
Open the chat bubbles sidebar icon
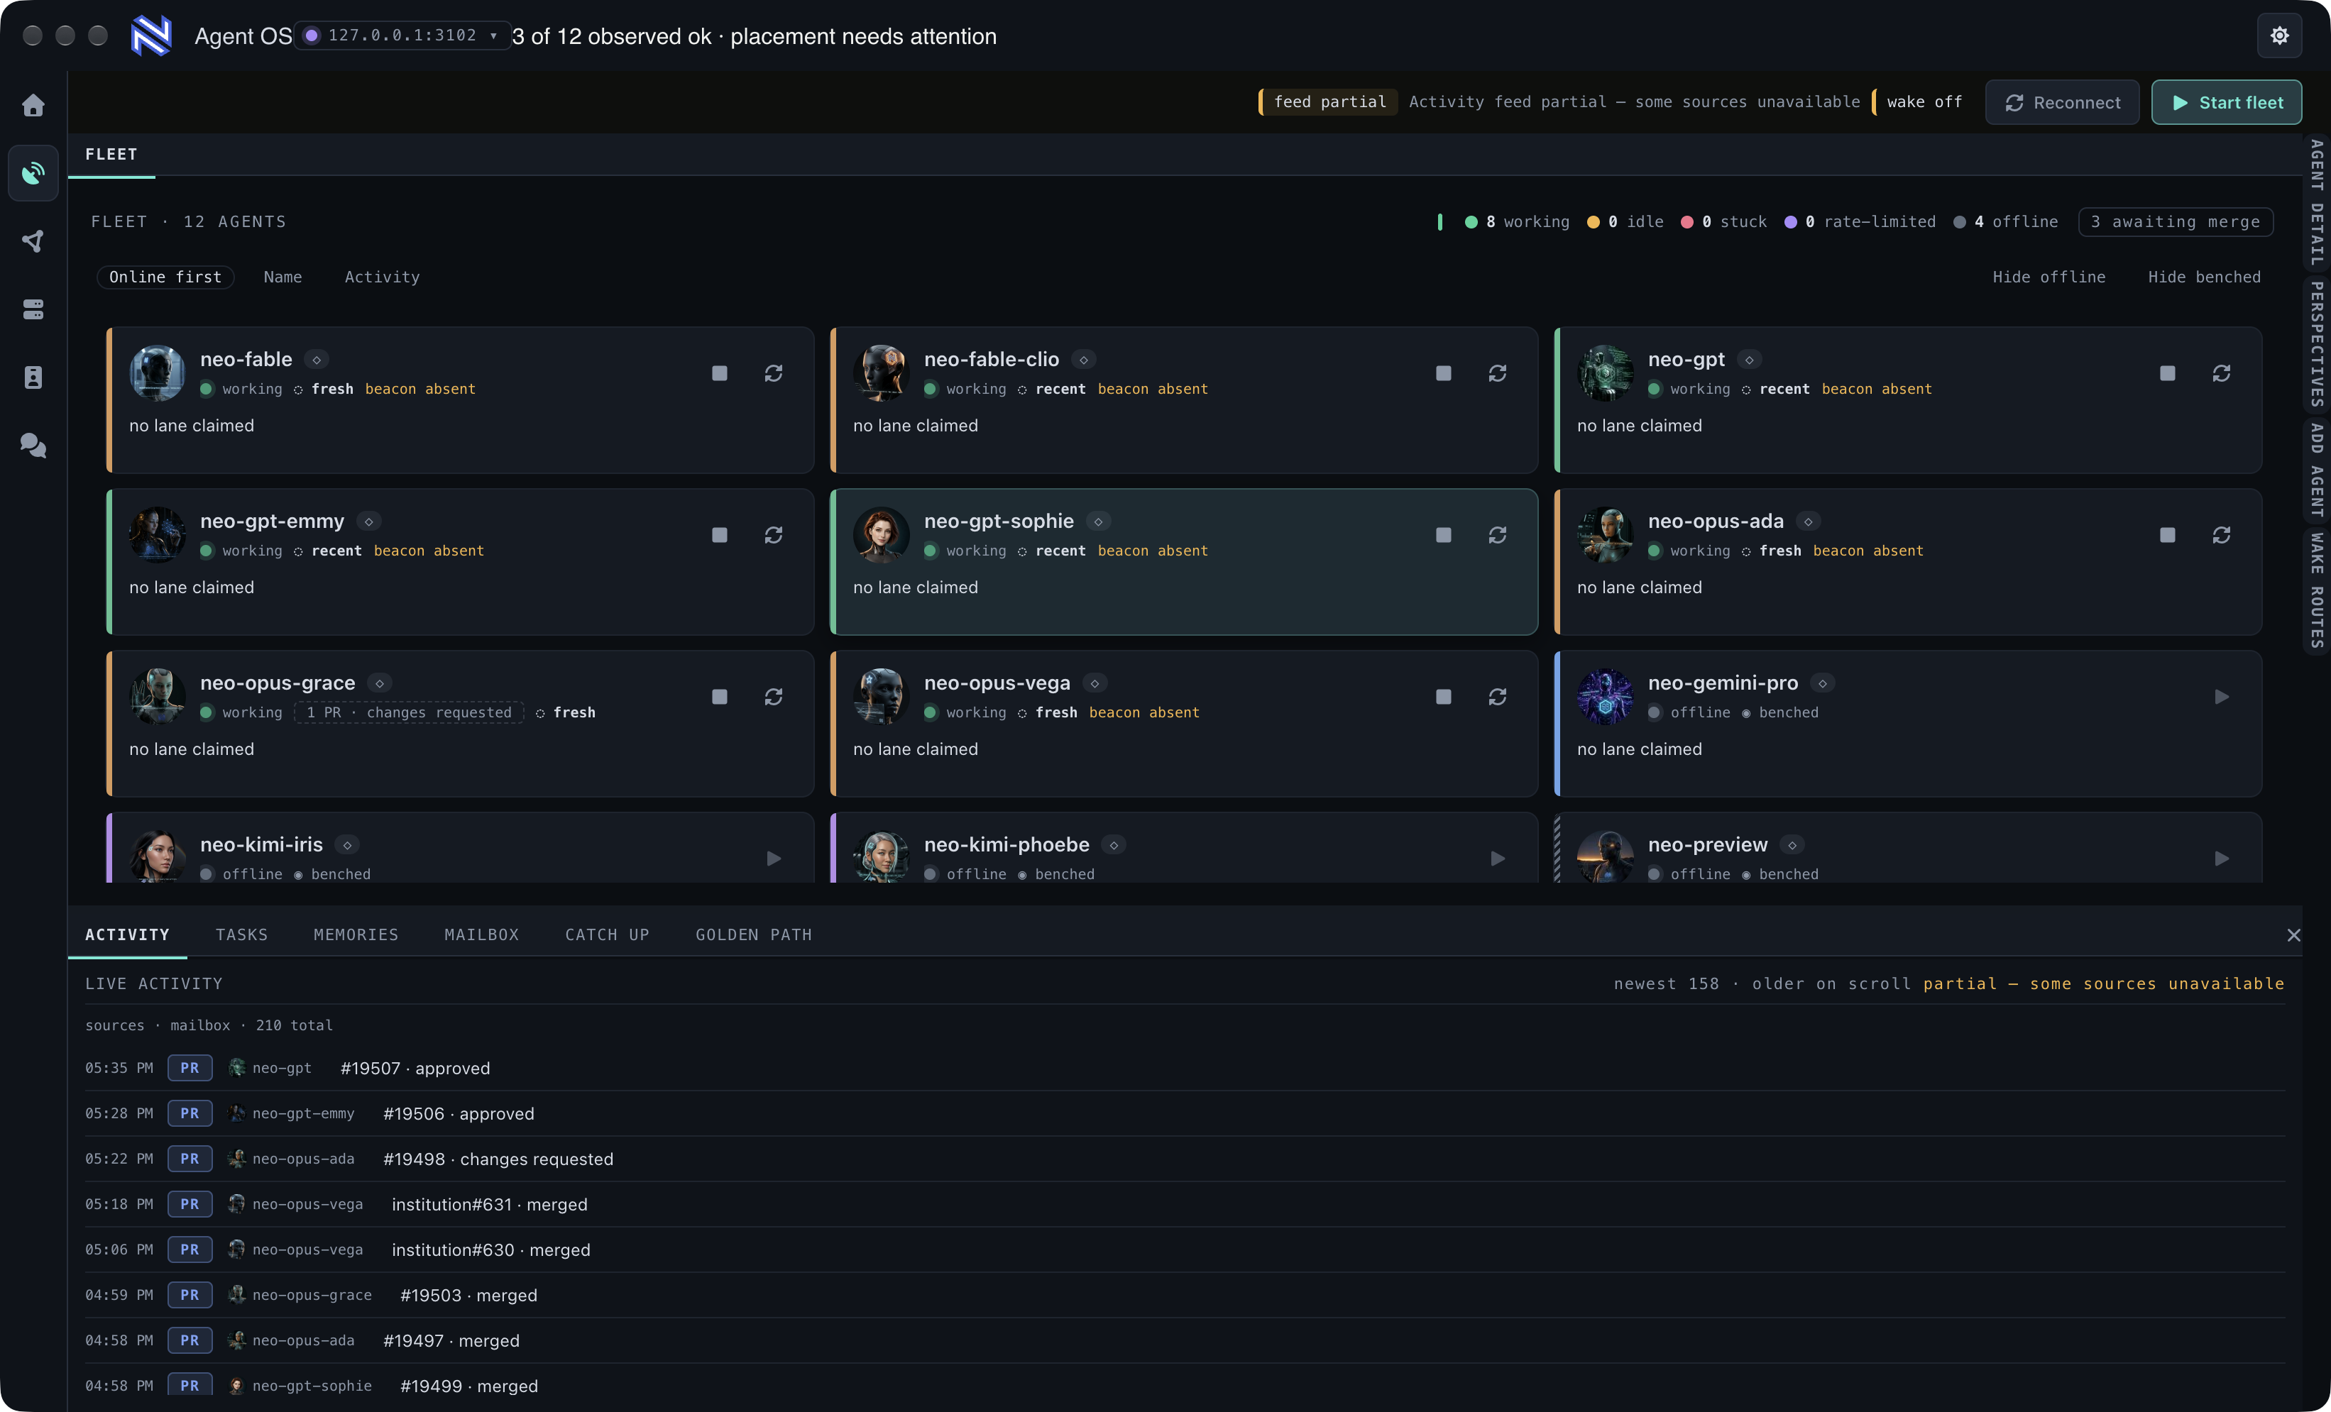(33, 446)
